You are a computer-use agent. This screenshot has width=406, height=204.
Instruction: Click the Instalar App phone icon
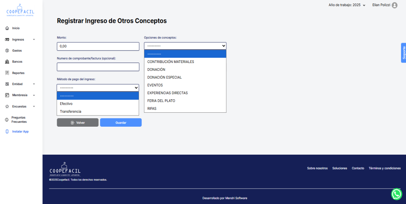coord(7,132)
